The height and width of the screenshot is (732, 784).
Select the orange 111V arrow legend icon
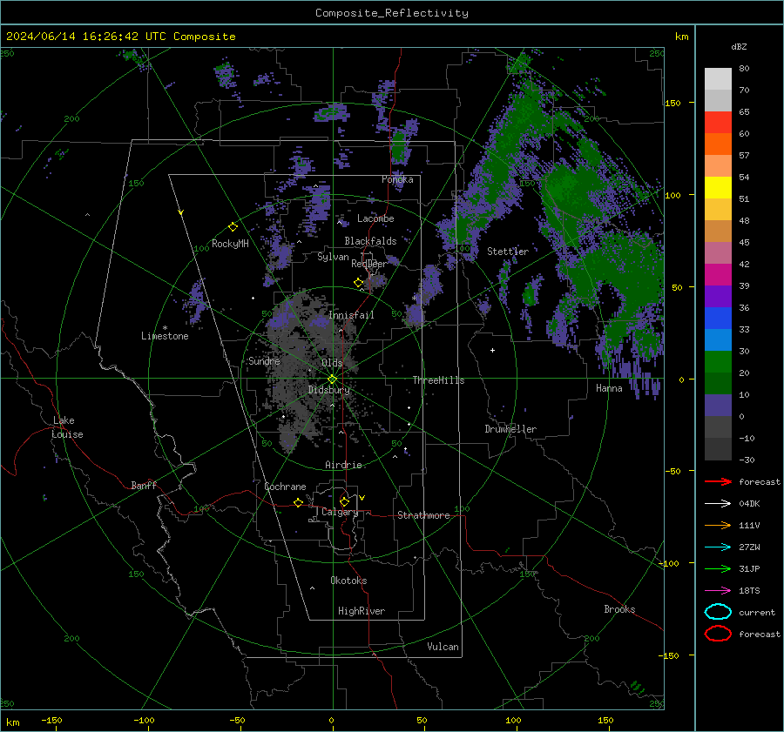point(718,525)
